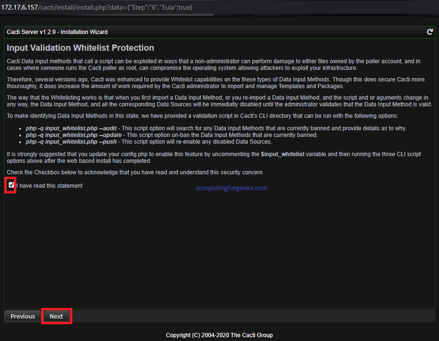The image size is (439, 341).
Task: Select the 'php -q input_whitelist.php --push' command text
Action: point(71,142)
